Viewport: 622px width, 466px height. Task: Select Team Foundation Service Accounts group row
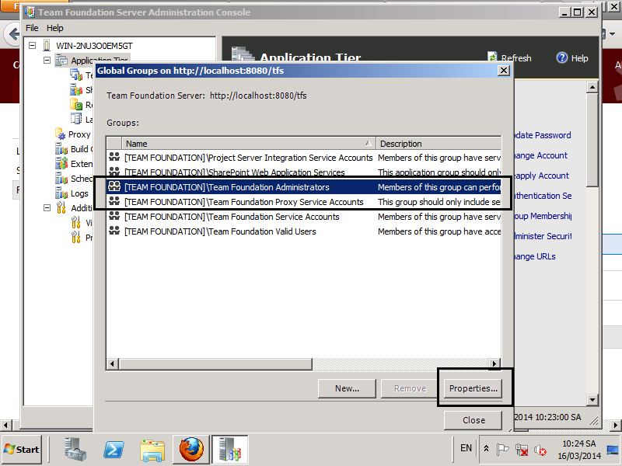point(303,217)
